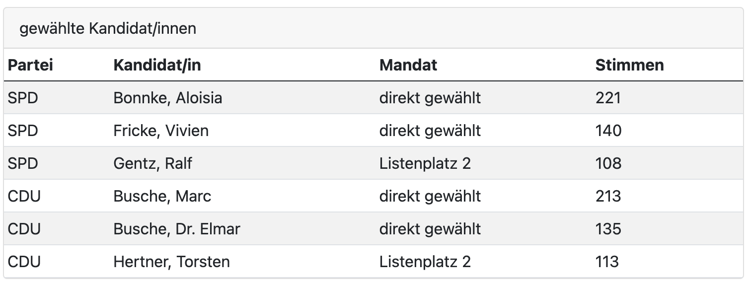Screen dimensions: 750x284
Task: Click the "gewählte Kandidat/innen" panel heading
Action: (108, 29)
